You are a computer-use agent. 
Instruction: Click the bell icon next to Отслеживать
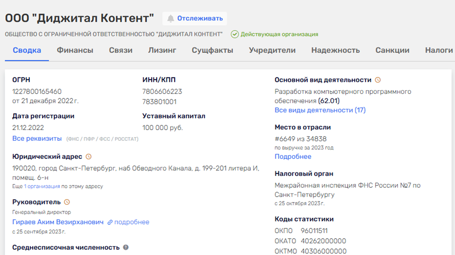coord(171,19)
